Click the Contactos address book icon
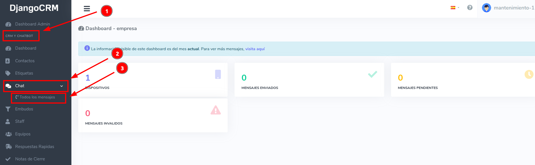Screen dimensions: 535x165 point(8,61)
